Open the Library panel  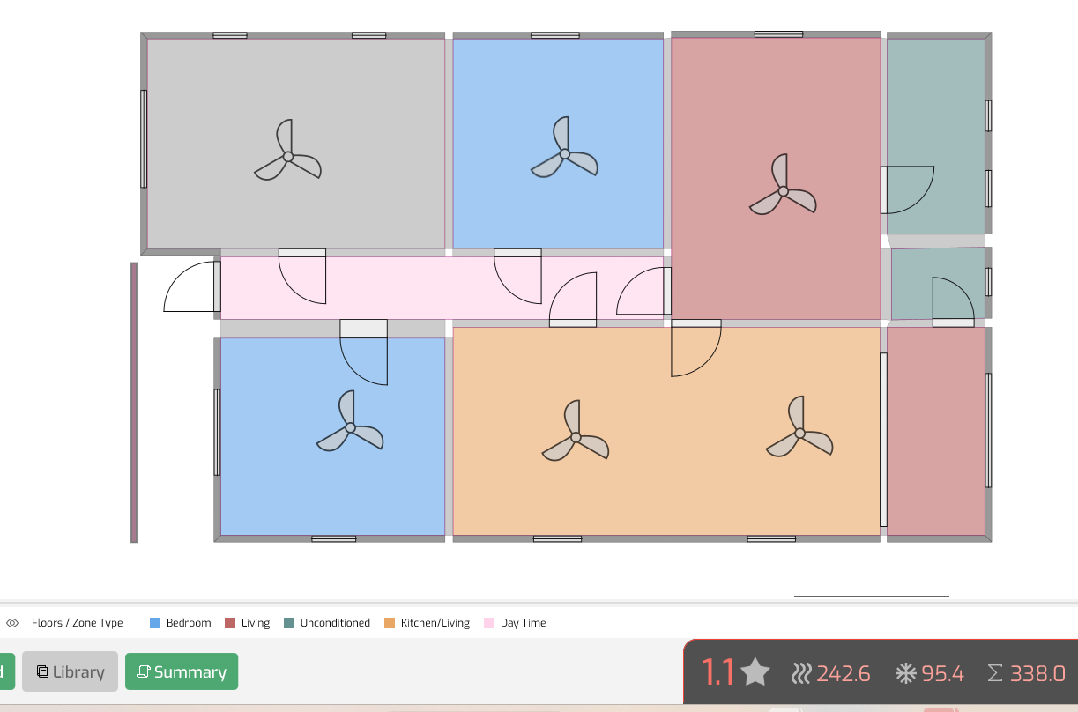[x=70, y=672]
